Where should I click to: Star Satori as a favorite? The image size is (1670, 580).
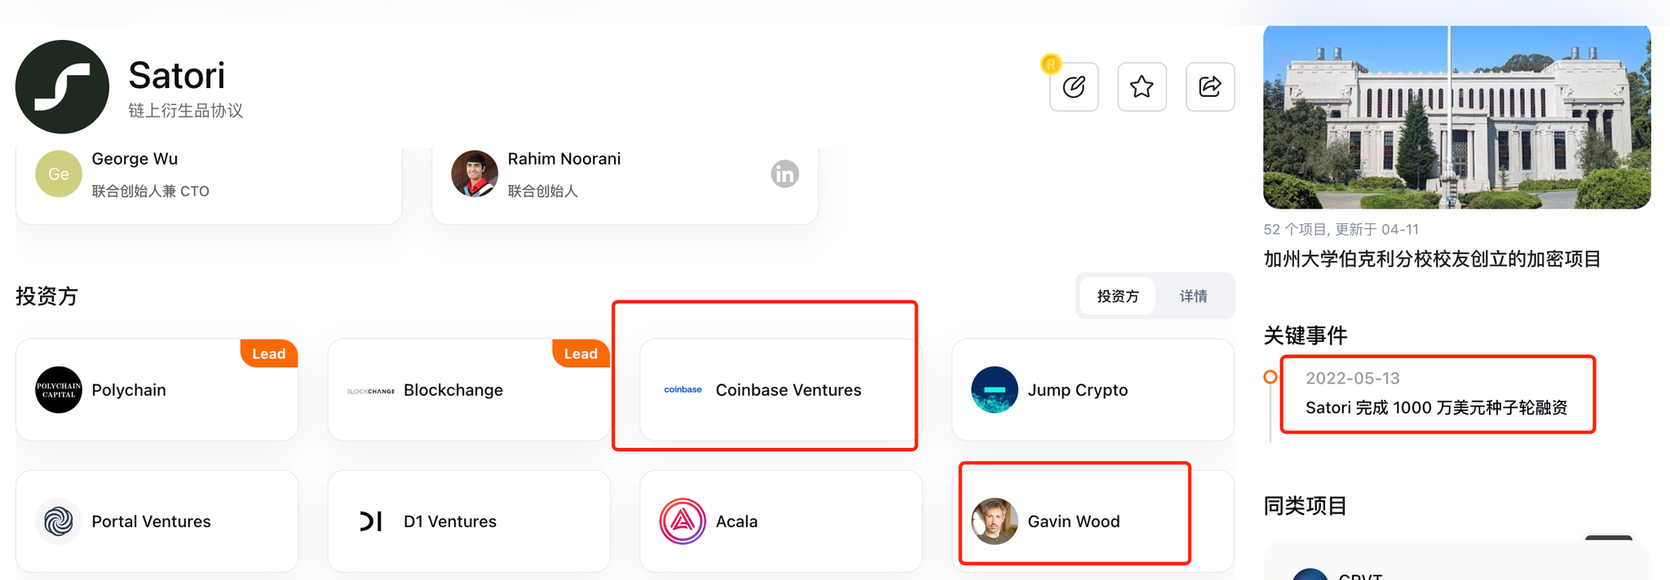tap(1142, 86)
